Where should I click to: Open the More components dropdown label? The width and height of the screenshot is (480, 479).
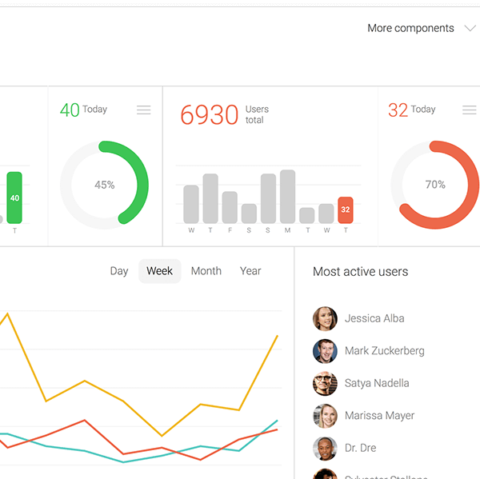[x=410, y=28]
